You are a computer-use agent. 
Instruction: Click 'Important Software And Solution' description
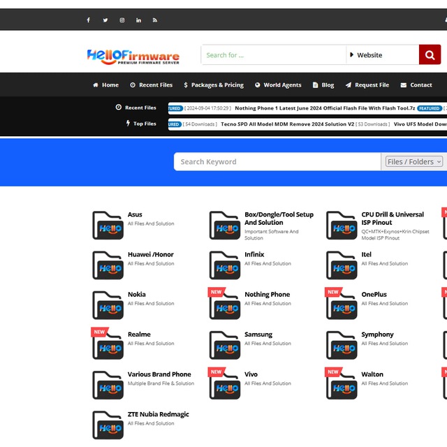(x=272, y=235)
